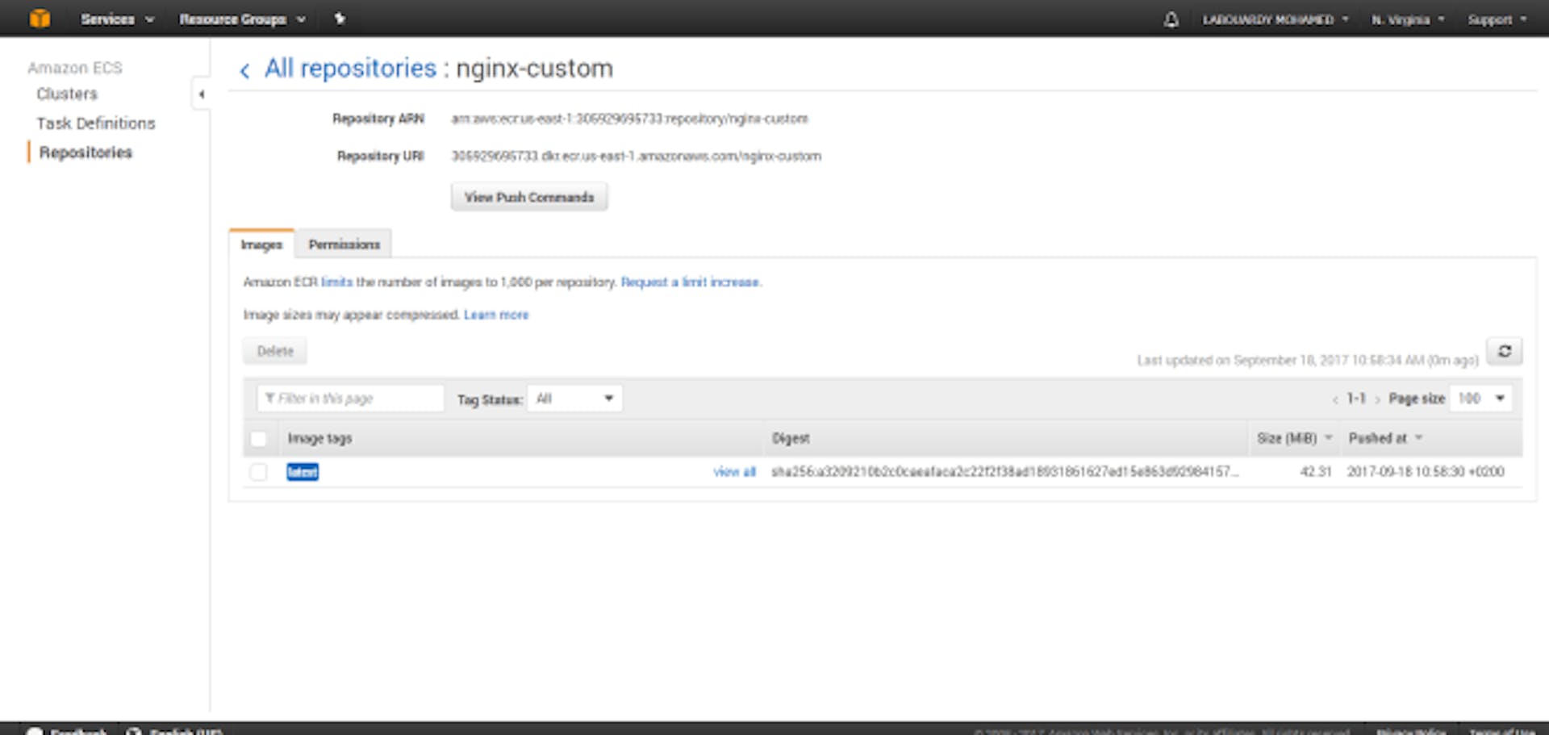Go back using the All repositories chevron

(245, 71)
